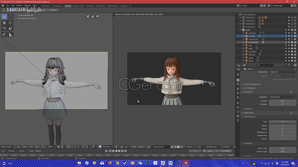Image resolution: width=298 pixels, height=167 pixels.
Task: Open Firefox from the taskbar
Action: click(x=110, y=163)
